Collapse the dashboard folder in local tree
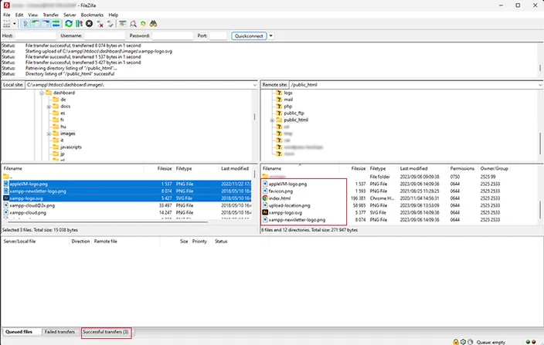This screenshot has width=544, height=345. 41,93
